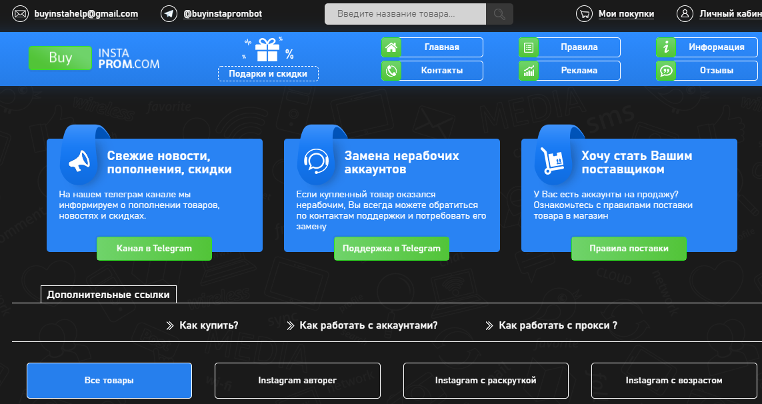This screenshot has width=762, height=404.
Task: Click the phone icon on the Контакты button
Action: click(392, 71)
